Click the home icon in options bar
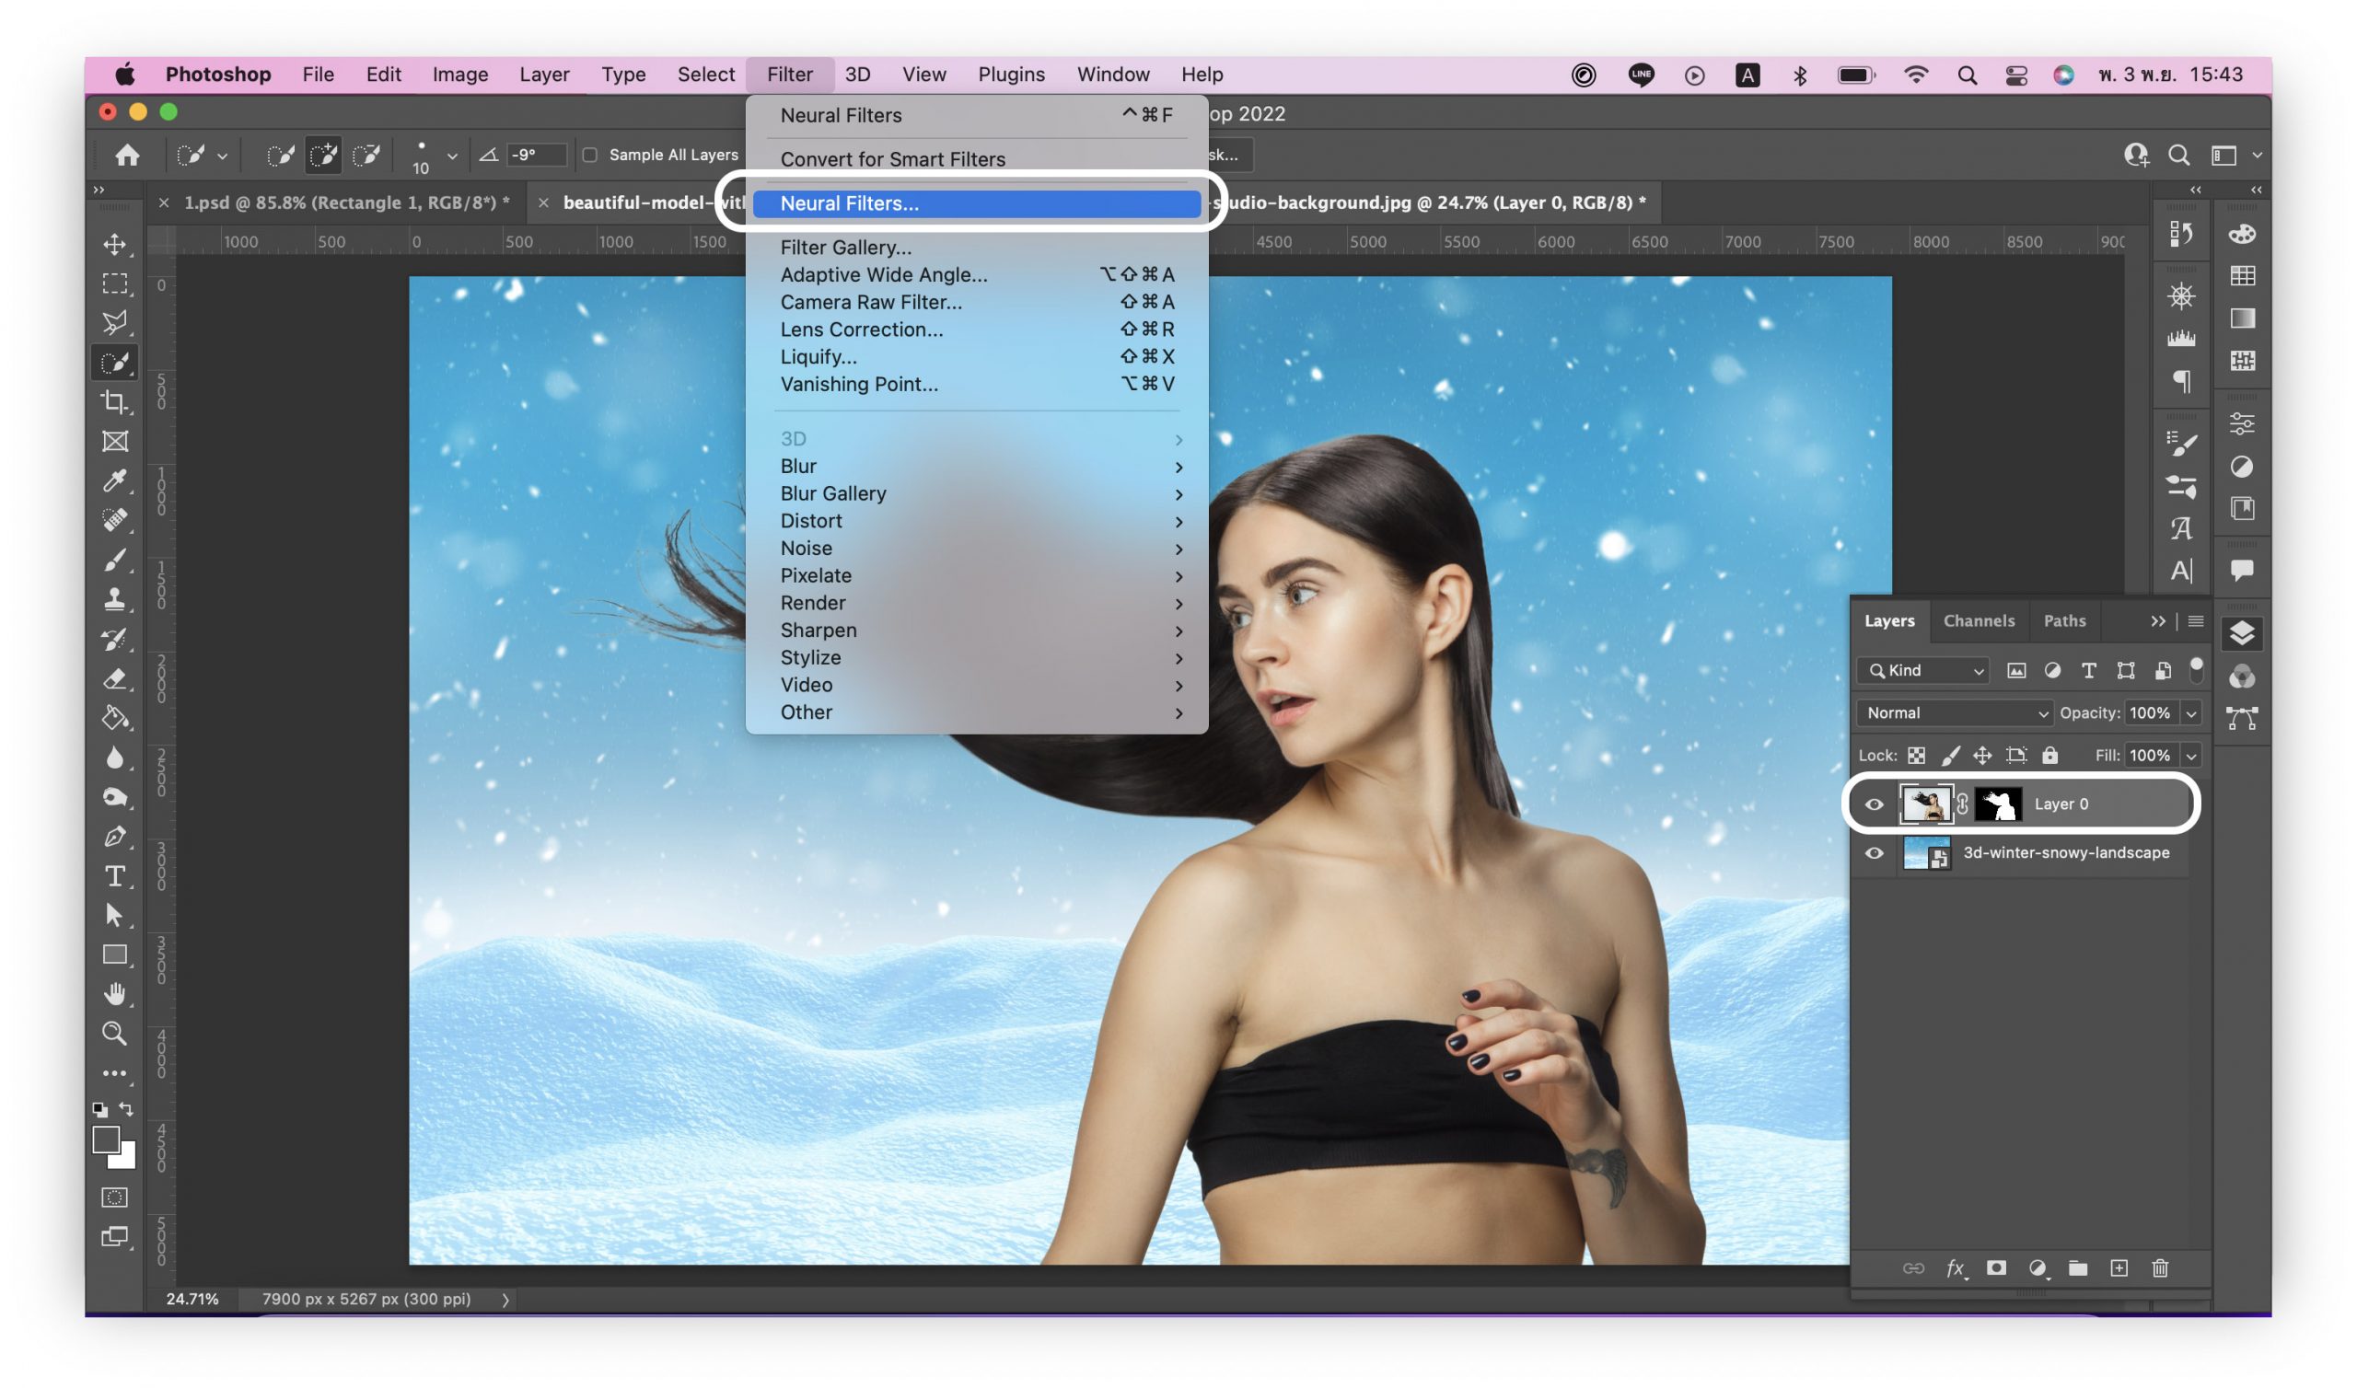The image size is (2357, 1388). (127, 156)
